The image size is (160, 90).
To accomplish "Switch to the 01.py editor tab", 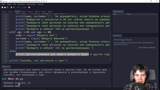I will (x=4, y=12).
